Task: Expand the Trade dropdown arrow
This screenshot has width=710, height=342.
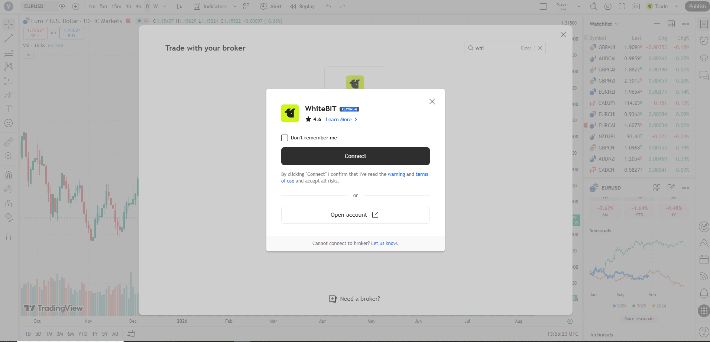Action: (x=677, y=6)
